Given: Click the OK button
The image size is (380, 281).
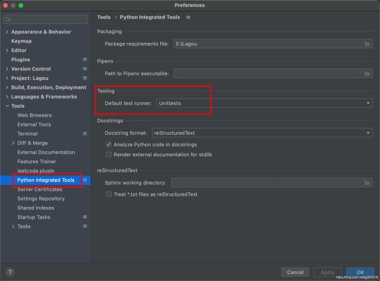Looking at the screenshot, I should pos(360,272).
